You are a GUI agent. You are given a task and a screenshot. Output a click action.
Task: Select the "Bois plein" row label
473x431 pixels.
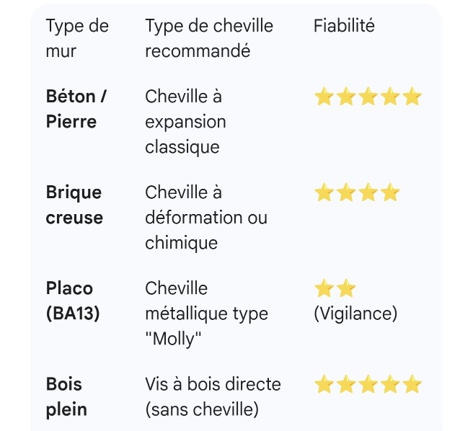tap(66, 396)
